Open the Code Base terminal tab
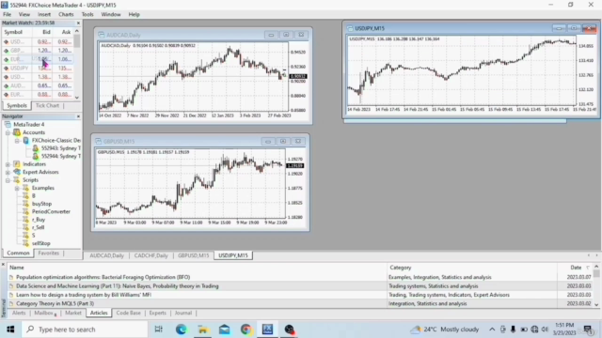This screenshot has height=338, width=602. [128, 313]
